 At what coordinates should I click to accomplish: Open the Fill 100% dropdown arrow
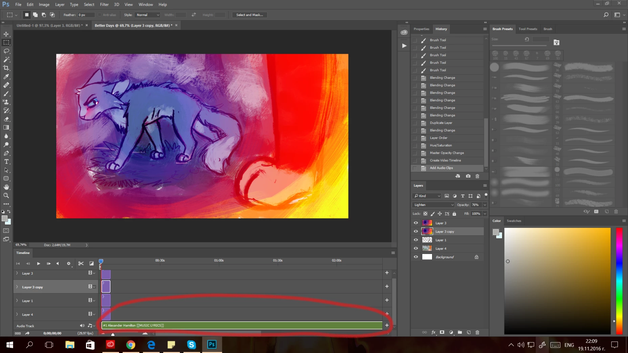485,214
